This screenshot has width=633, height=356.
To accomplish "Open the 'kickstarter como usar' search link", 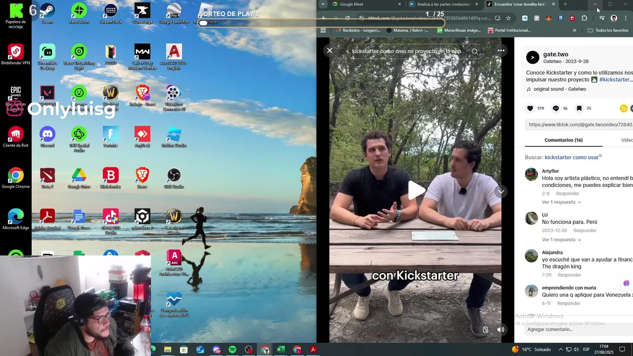I will pos(573,157).
